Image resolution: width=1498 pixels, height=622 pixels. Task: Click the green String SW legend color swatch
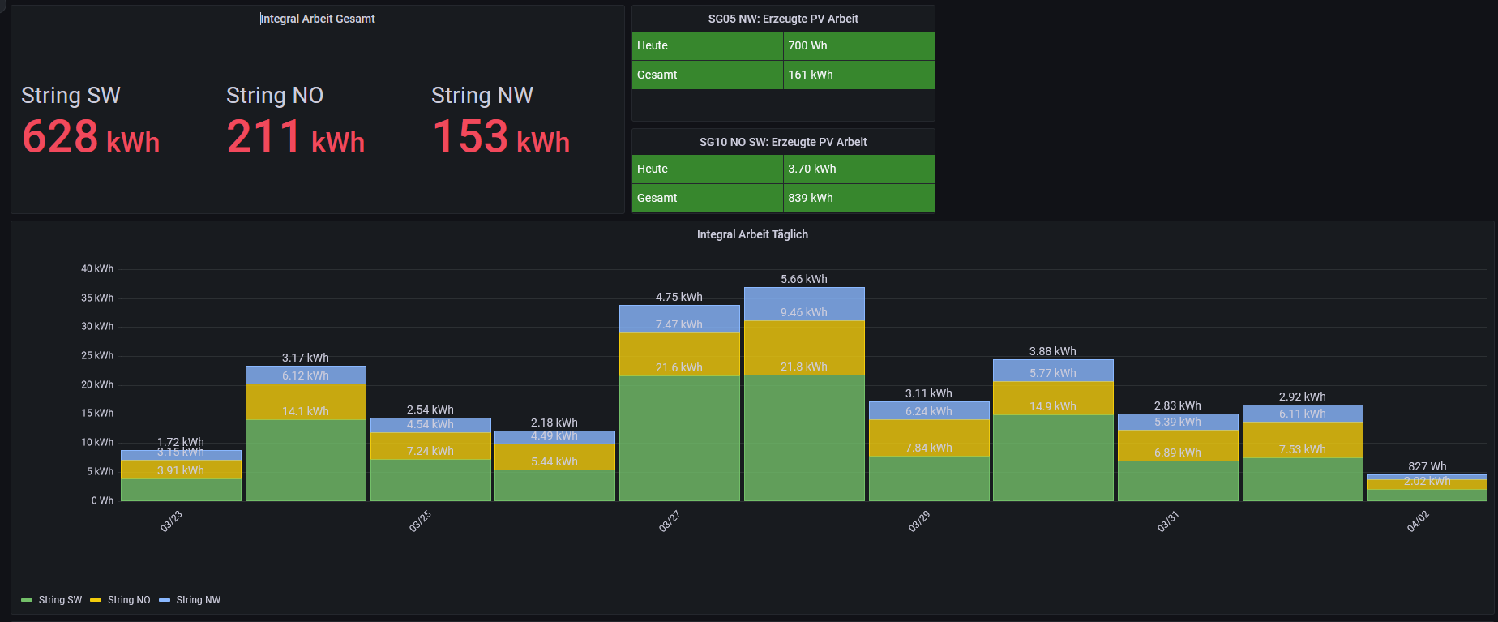point(27,600)
